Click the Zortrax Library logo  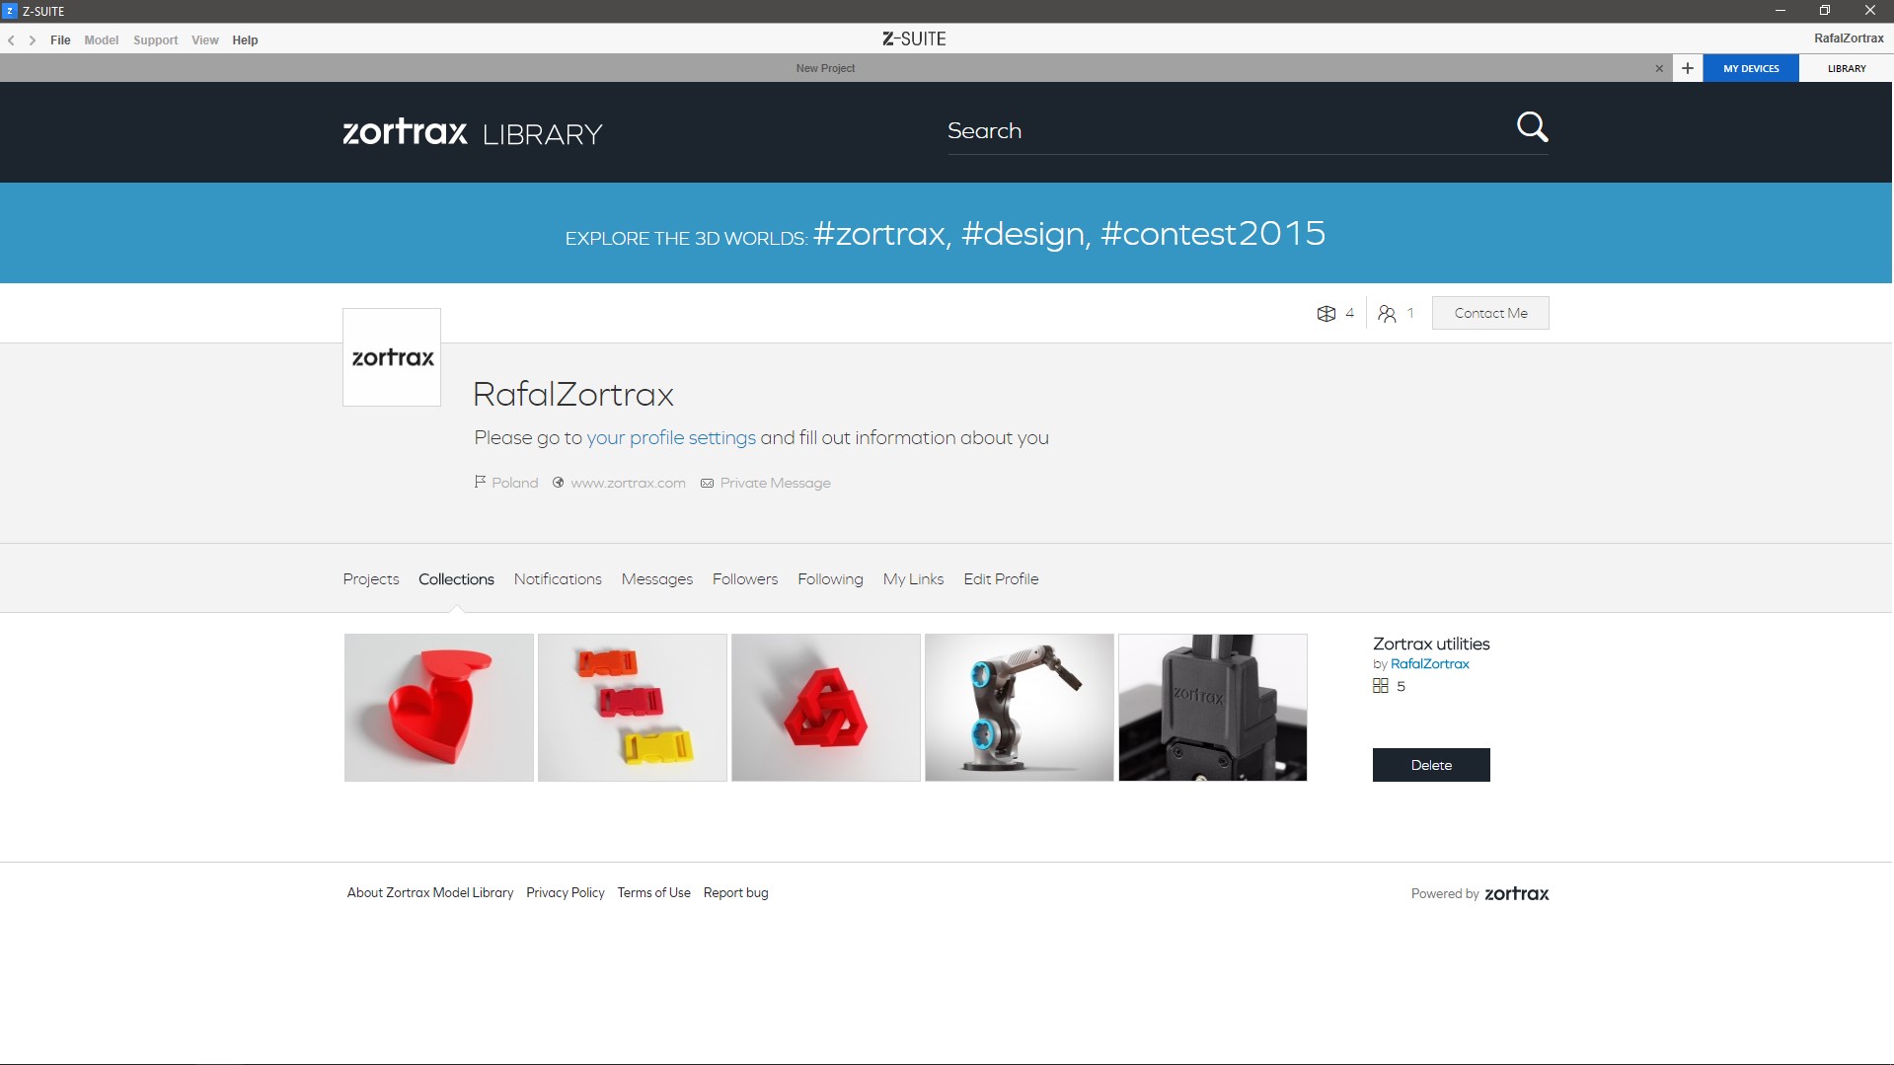(x=472, y=132)
